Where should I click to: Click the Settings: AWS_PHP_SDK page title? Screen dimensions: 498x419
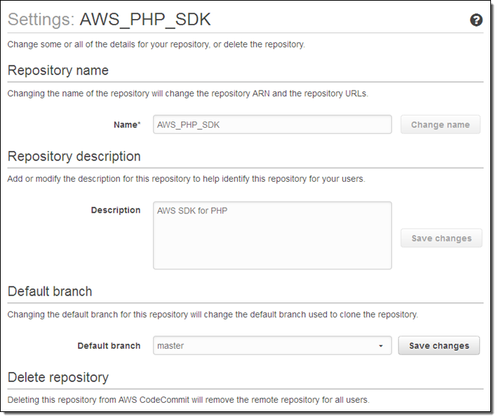coord(109,20)
